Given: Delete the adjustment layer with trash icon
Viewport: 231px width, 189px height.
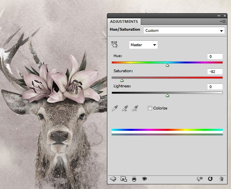Looking at the screenshot, I should point(221,179).
